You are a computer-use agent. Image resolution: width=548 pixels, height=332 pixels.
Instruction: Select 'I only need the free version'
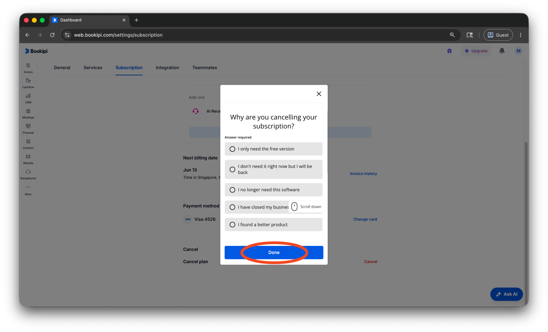click(274, 149)
